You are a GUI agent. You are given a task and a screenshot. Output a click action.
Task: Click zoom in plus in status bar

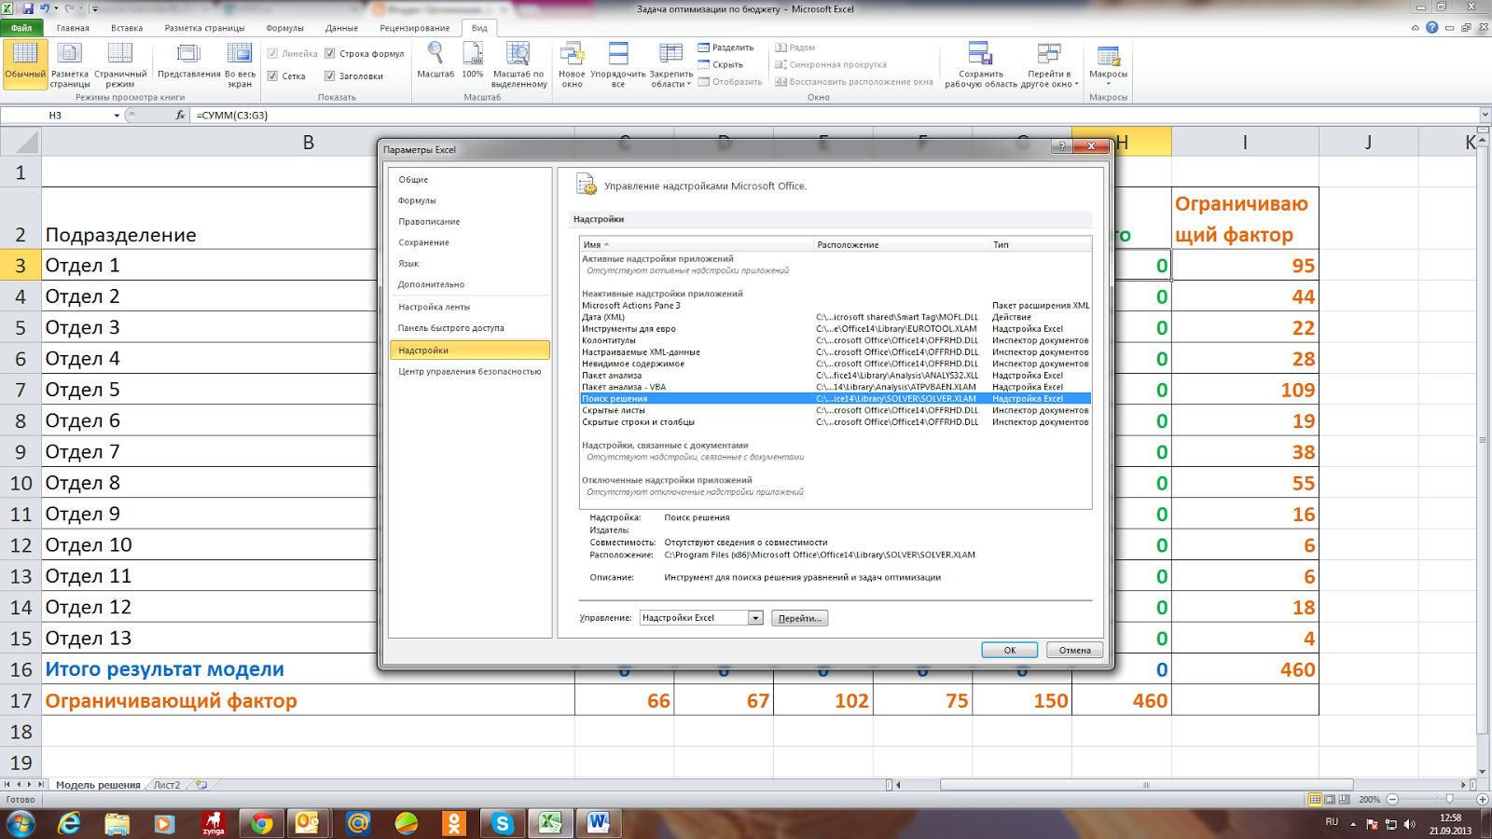(1483, 799)
